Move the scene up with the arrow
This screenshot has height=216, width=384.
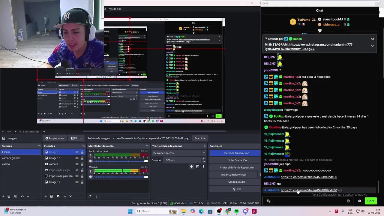(x=22, y=196)
